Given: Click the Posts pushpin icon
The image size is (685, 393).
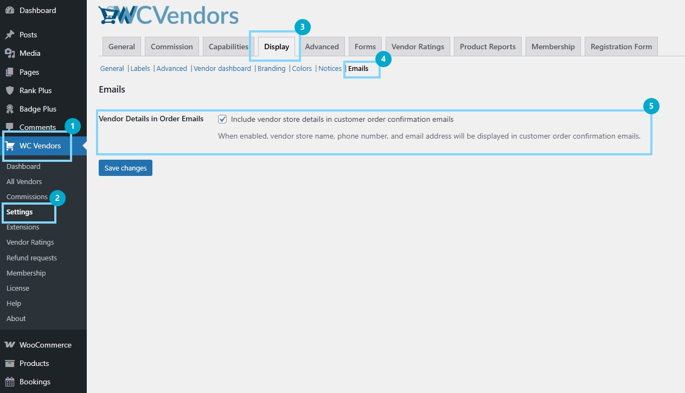Looking at the screenshot, I should click(10, 35).
